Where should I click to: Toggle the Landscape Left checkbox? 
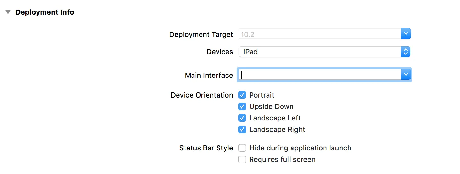242,118
